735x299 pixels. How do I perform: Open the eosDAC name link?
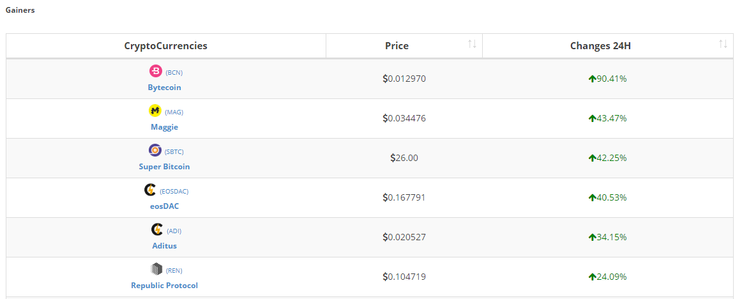pyautogui.click(x=164, y=206)
